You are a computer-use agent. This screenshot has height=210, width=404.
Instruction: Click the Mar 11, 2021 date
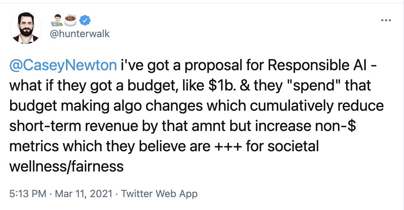click(83, 194)
